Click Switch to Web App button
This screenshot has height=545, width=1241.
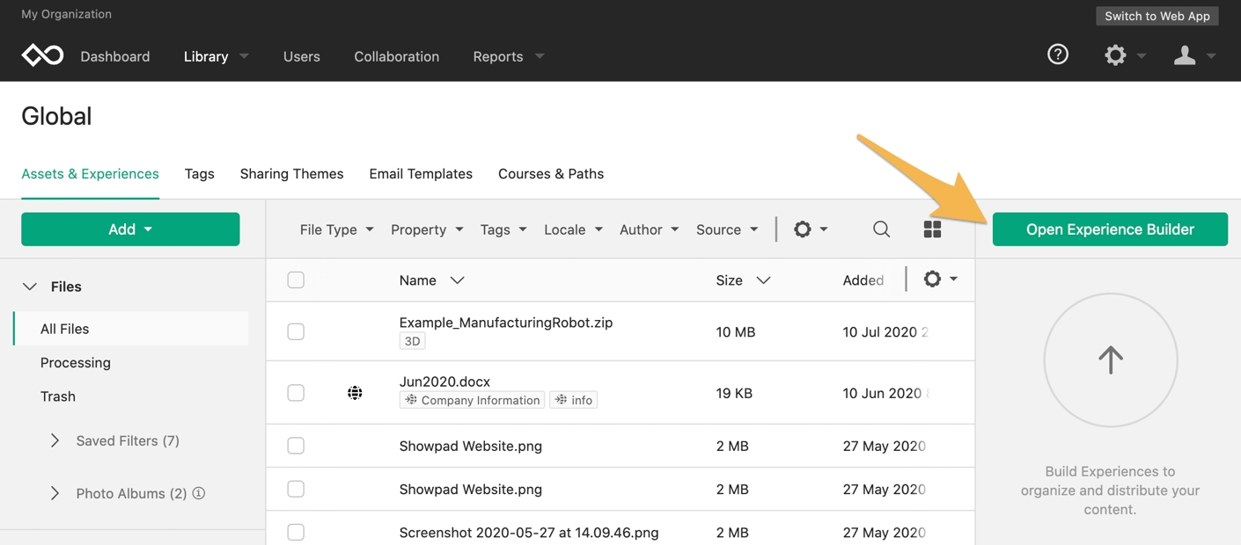(x=1157, y=16)
